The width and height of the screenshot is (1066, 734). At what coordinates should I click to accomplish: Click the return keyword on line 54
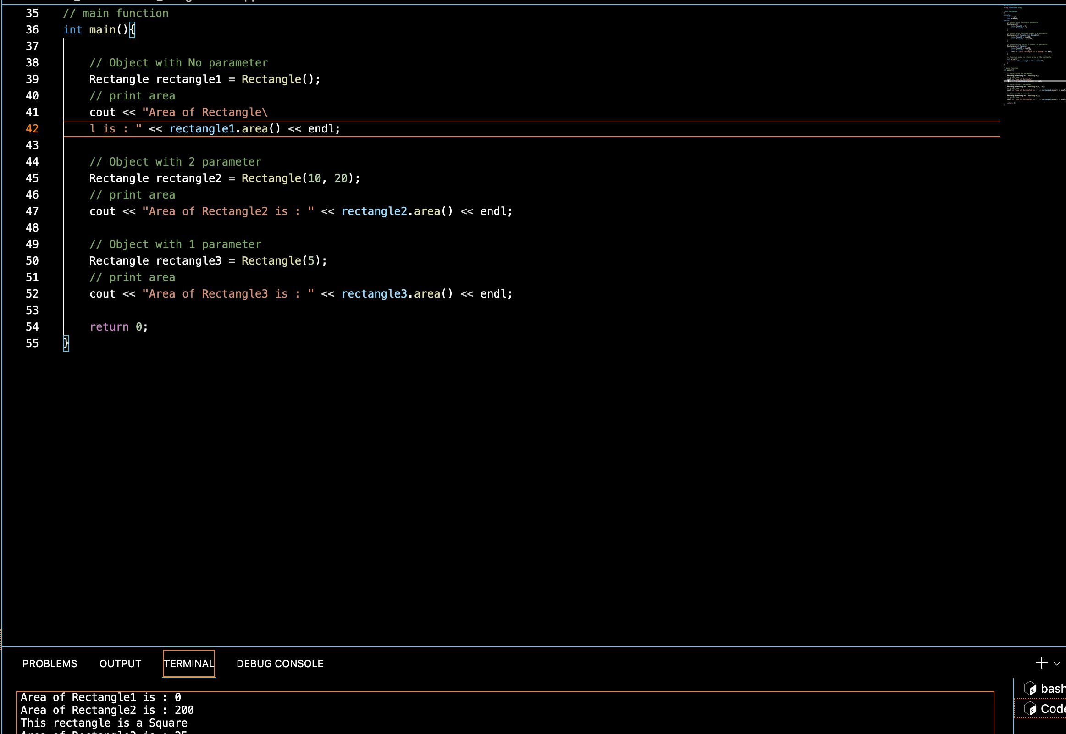(109, 327)
